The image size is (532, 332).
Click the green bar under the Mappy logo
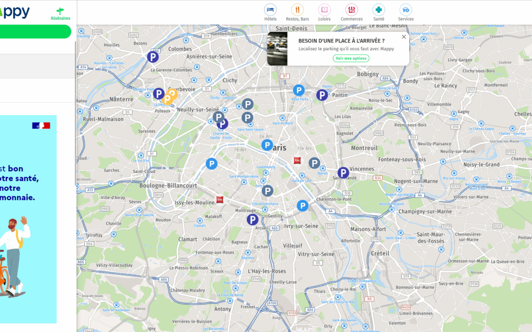coord(35,31)
